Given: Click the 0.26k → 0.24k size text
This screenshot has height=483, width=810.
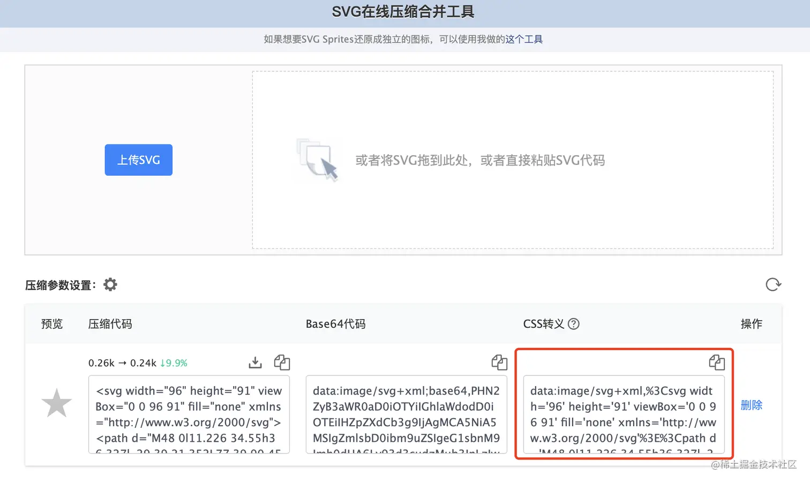Looking at the screenshot, I should 122,363.
